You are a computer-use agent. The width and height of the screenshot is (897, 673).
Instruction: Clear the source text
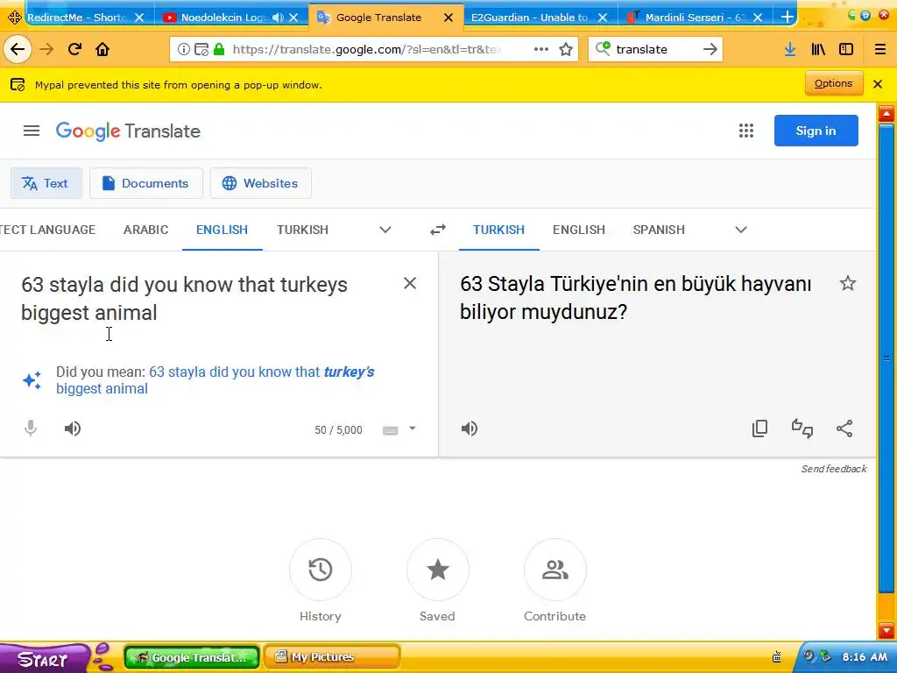click(410, 283)
